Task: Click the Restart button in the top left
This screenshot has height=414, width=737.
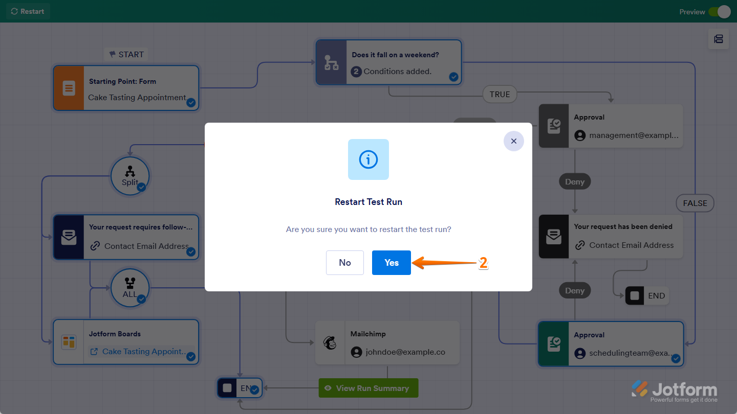Action: click(28, 11)
